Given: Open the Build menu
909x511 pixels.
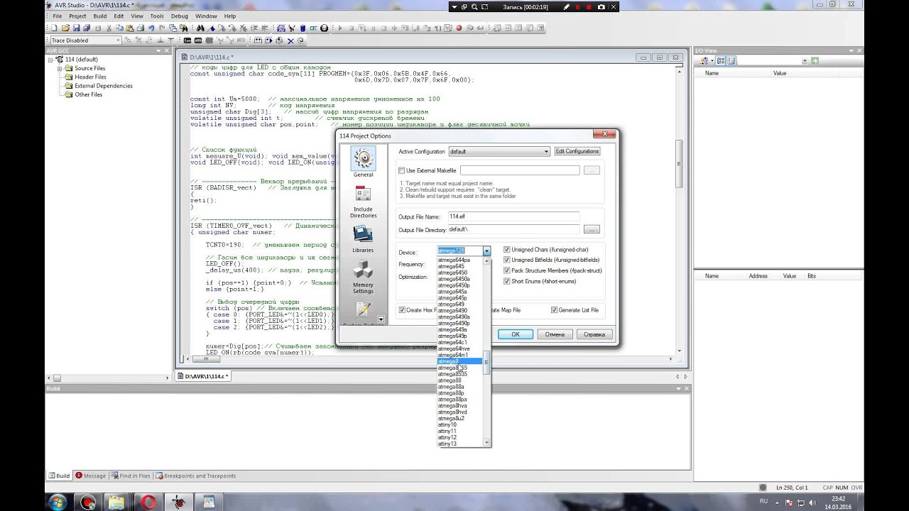Looking at the screenshot, I should pos(100,16).
